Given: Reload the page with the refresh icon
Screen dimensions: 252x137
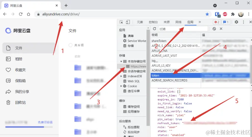Looking at the screenshot, I should coord(21,14).
